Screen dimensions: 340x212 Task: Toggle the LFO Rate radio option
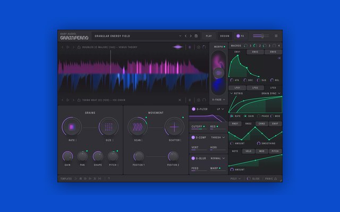tap(232, 116)
